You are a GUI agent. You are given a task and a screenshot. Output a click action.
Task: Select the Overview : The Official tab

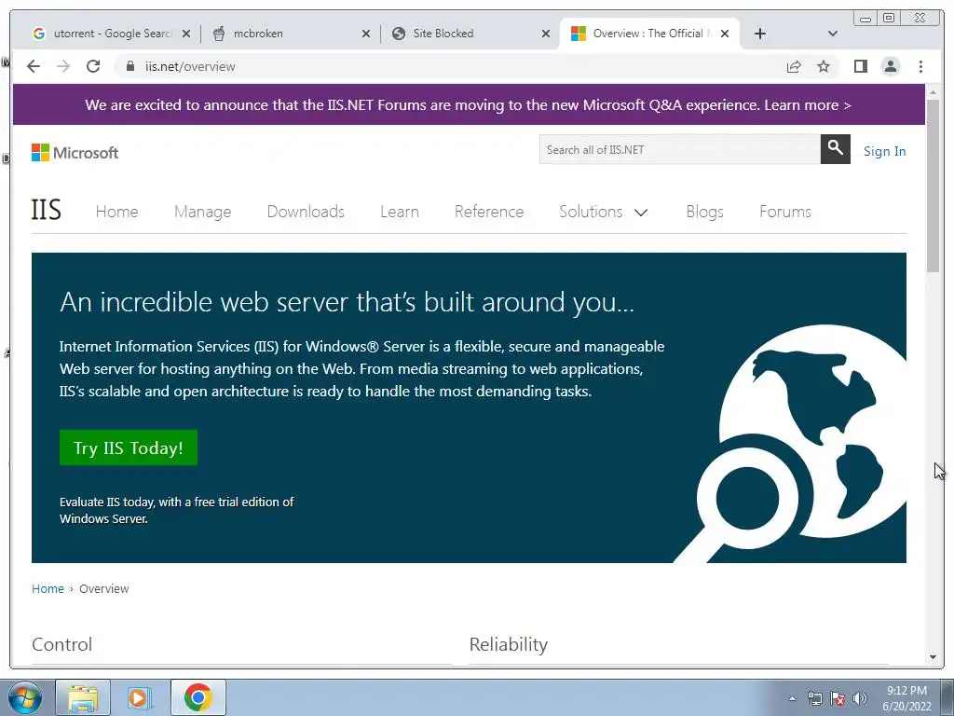[649, 34]
